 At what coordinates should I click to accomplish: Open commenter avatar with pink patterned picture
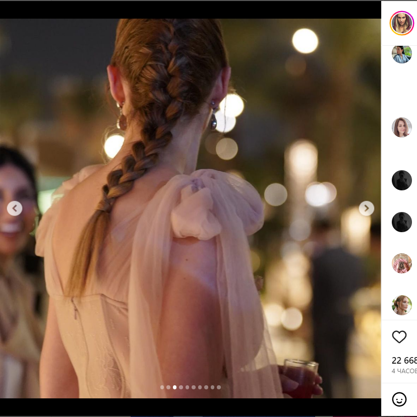(x=402, y=263)
